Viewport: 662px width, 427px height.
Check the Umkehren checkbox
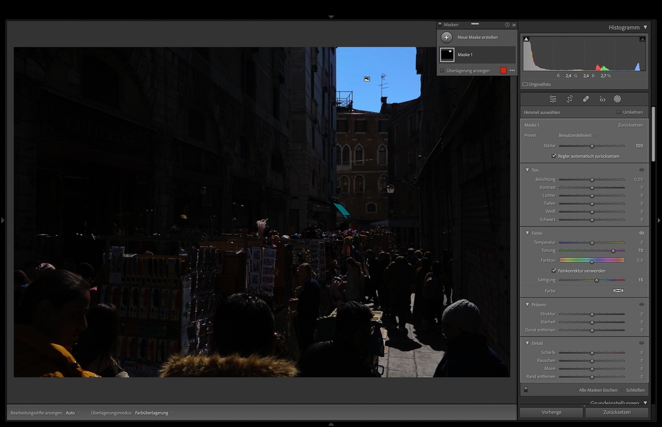618,112
